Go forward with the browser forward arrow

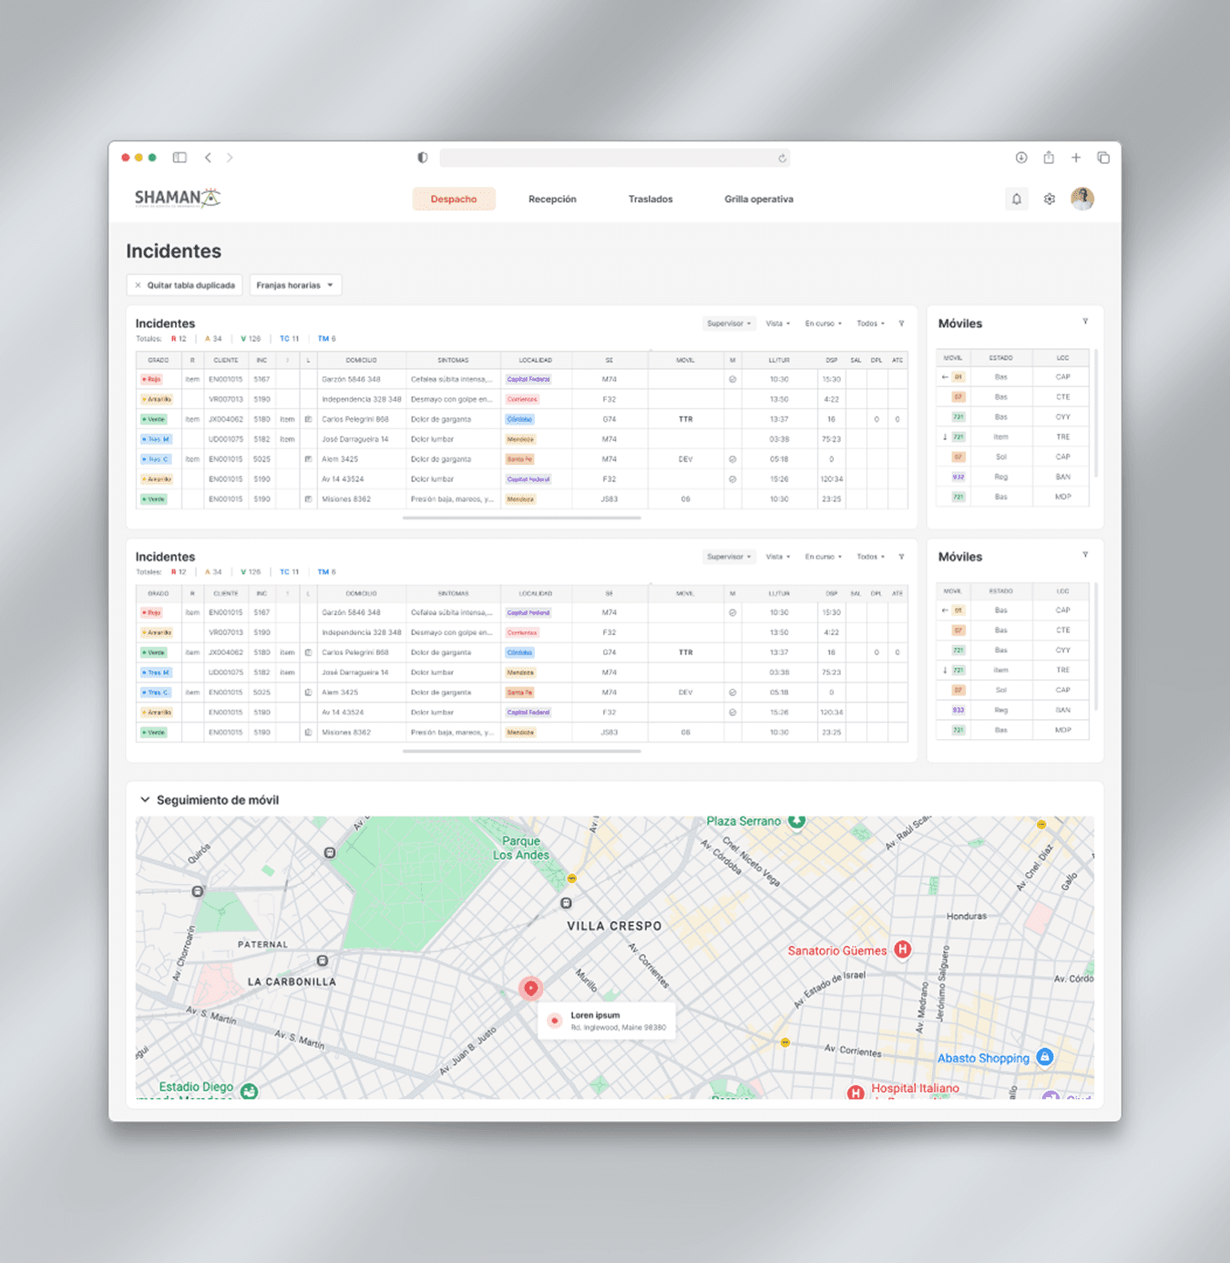click(x=230, y=158)
